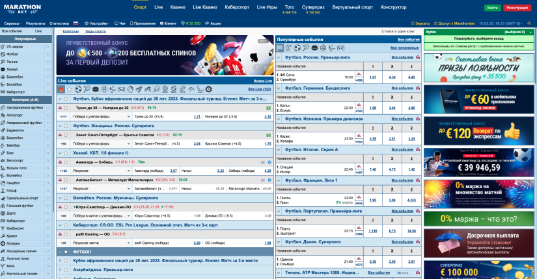Select the hockey puck icon in Popular events
This screenshot has width=537, height=279.
point(314,47)
